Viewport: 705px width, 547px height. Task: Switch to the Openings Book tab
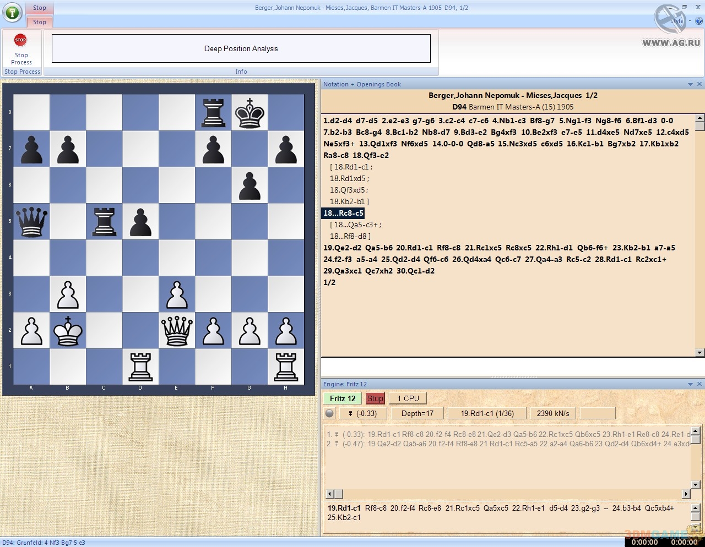click(378, 84)
